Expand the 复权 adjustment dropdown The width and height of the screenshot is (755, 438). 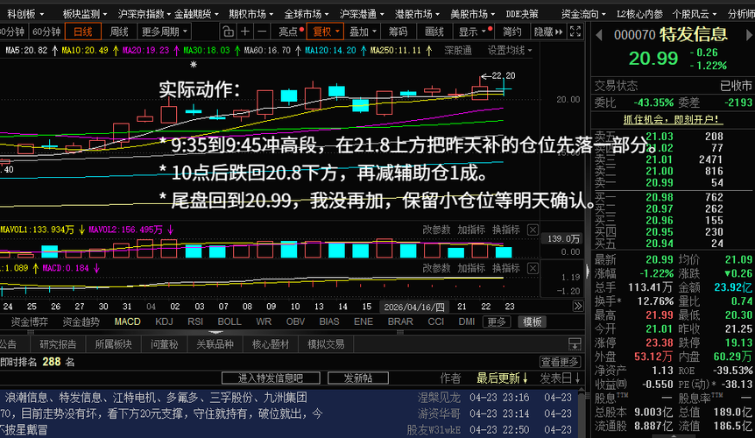[326, 32]
